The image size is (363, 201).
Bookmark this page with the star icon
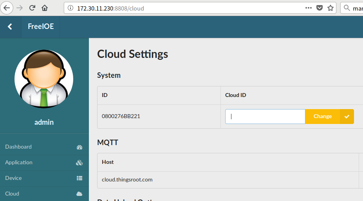(330, 8)
